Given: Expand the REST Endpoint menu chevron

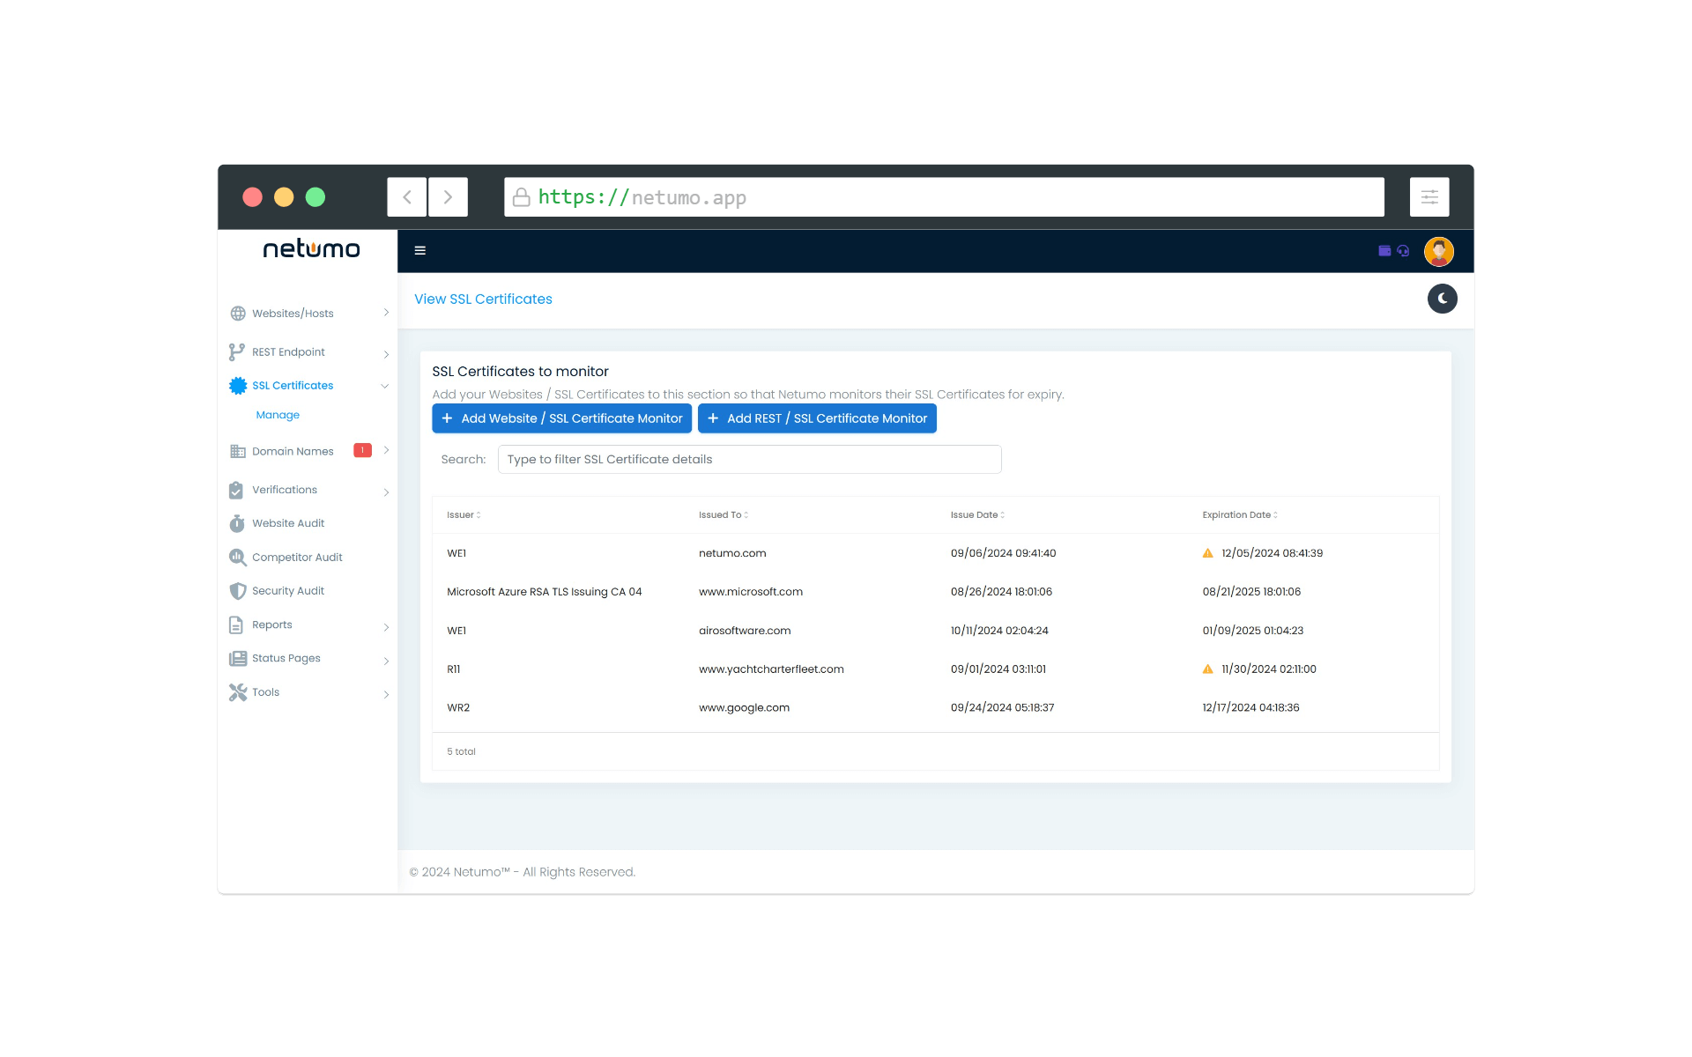Looking at the screenshot, I should coord(386,354).
